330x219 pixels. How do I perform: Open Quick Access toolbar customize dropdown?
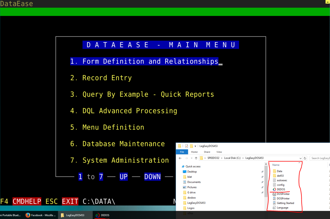(195, 146)
